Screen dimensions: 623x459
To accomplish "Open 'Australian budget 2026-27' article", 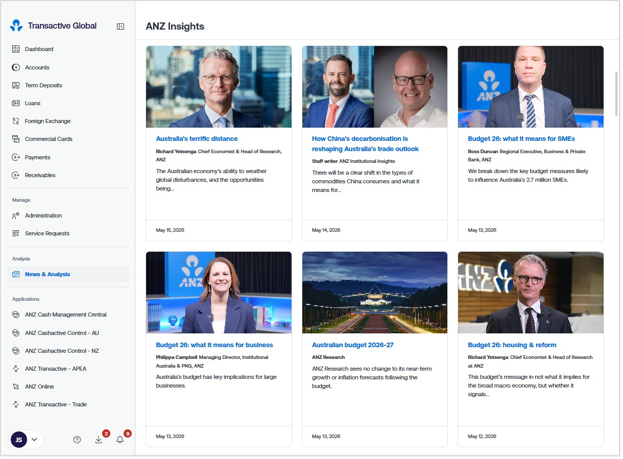I will pos(353,345).
